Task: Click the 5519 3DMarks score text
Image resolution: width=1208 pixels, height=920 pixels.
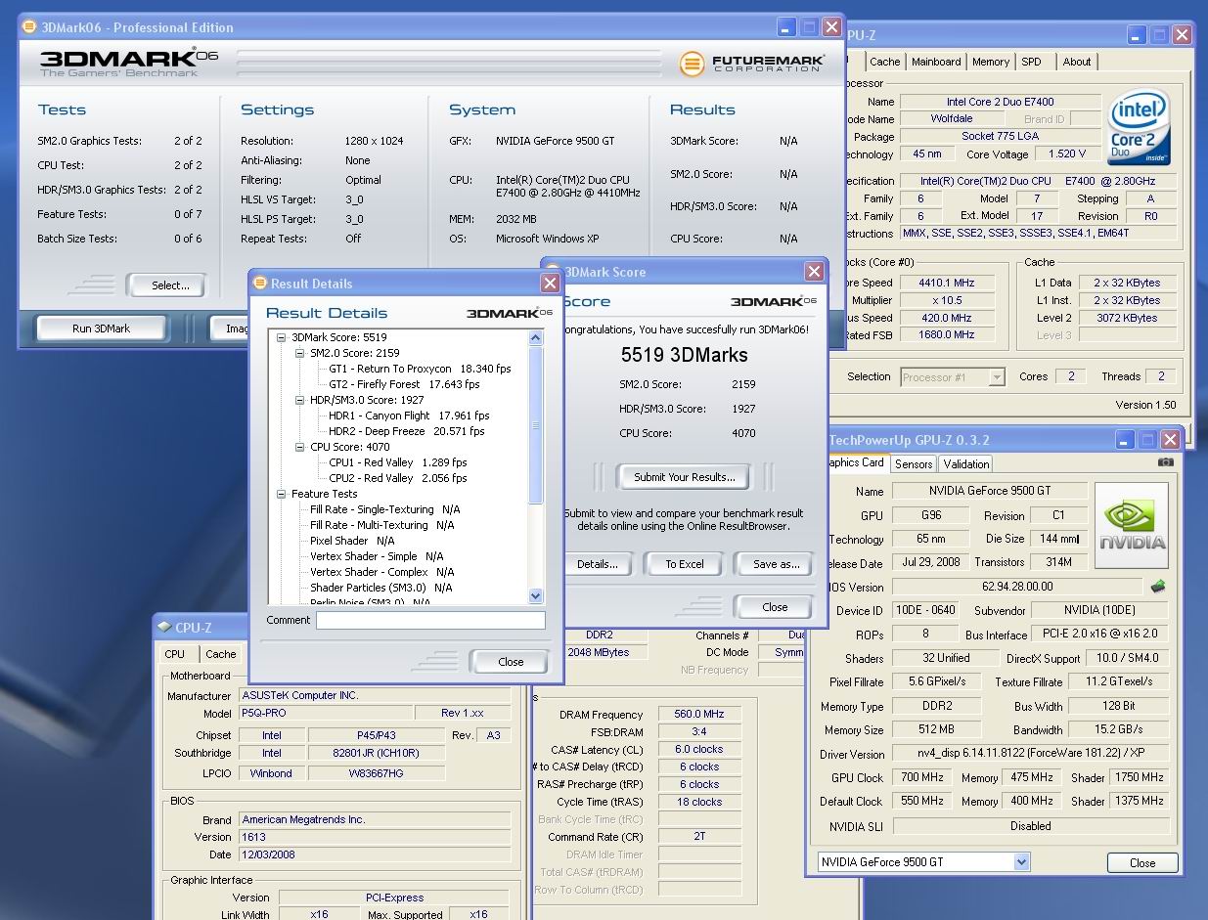Action: (x=684, y=355)
